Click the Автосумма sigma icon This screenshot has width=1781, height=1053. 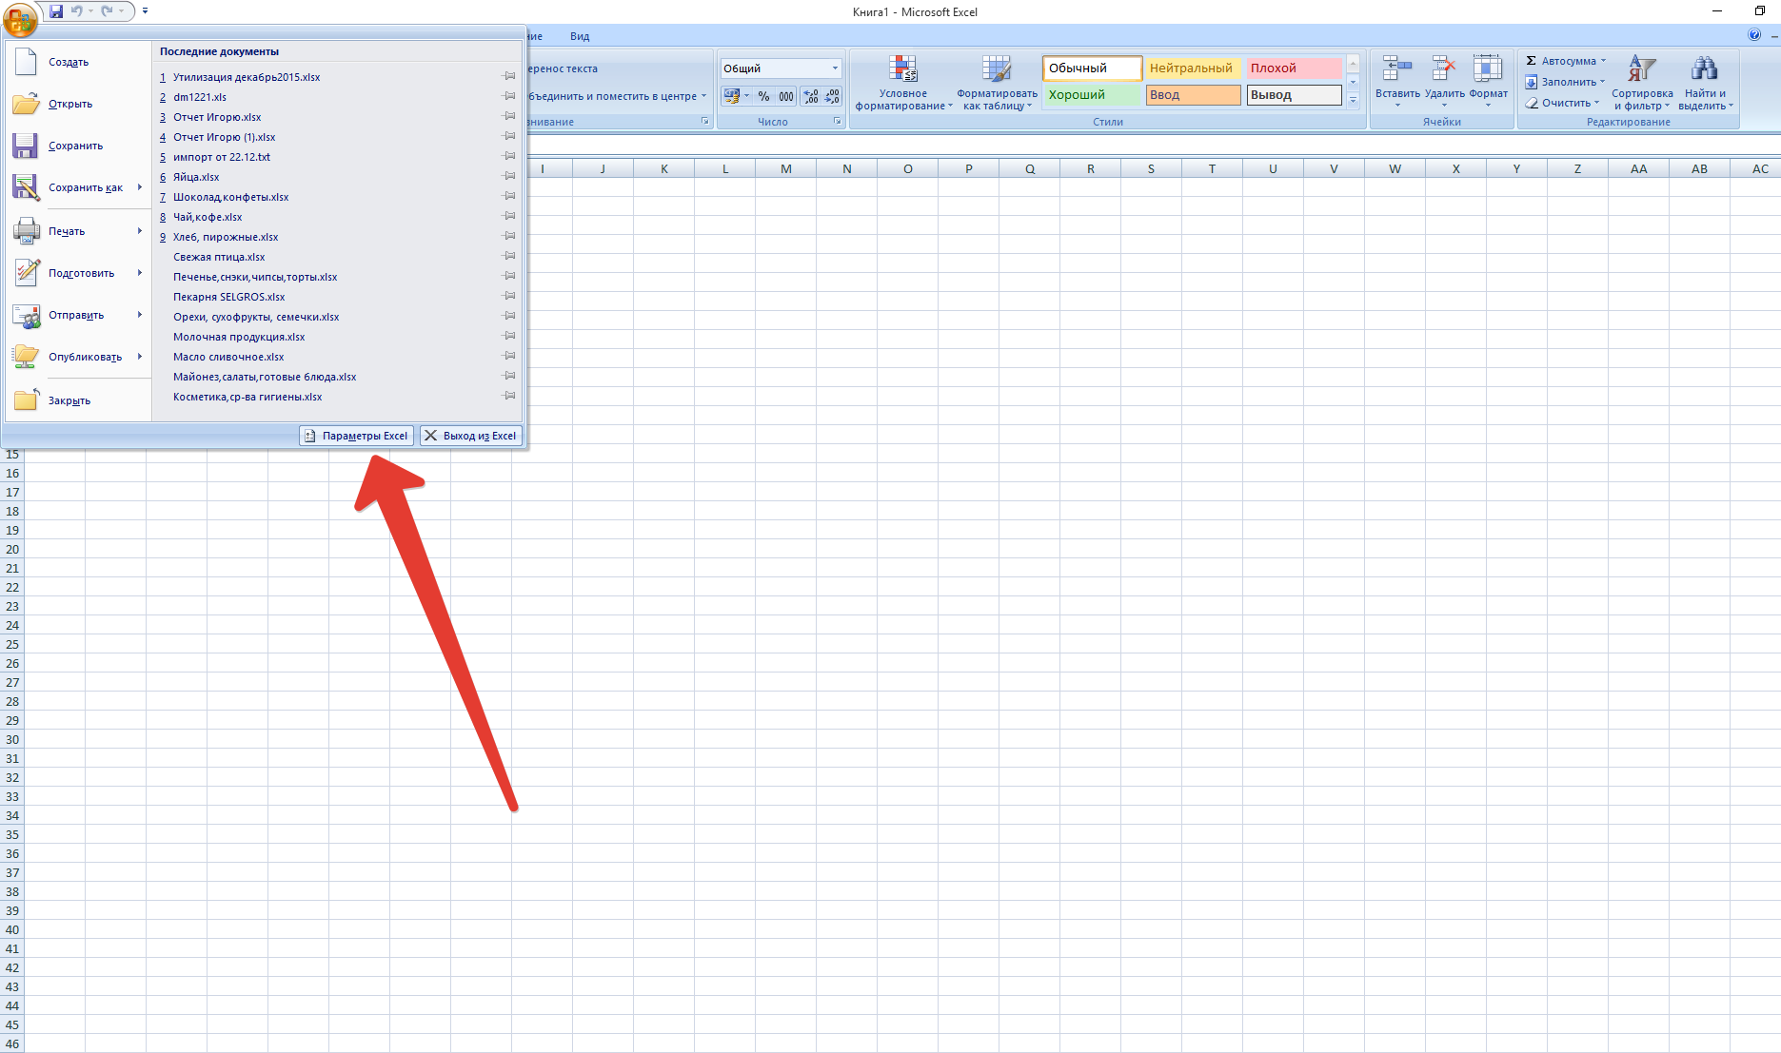point(1532,61)
